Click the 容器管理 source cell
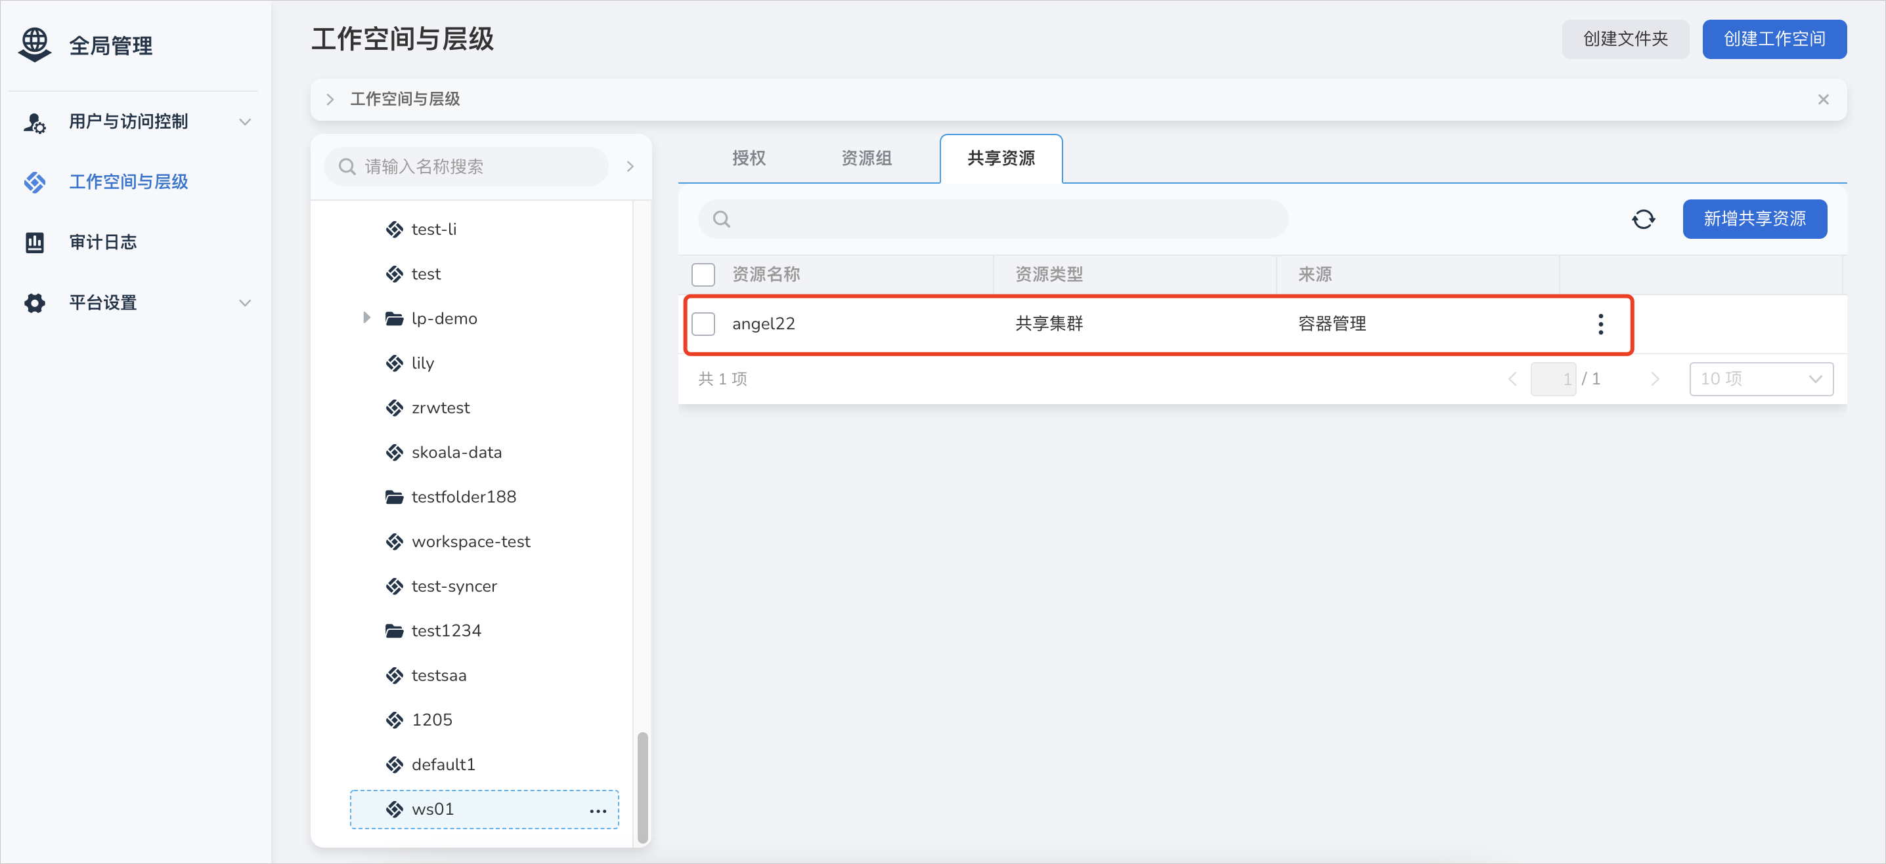The height and width of the screenshot is (864, 1886). click(1331, 324)
